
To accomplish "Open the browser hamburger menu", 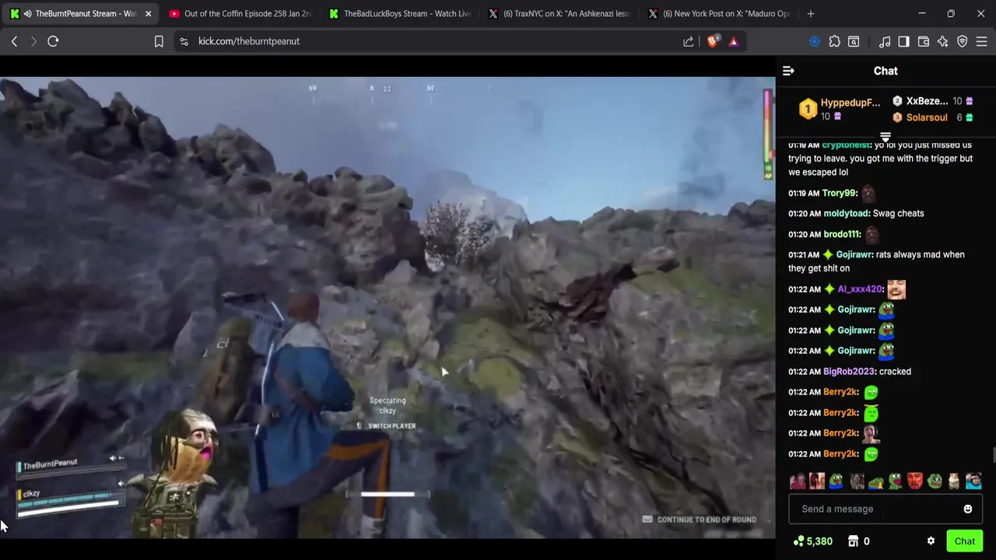I will coord(982,41).
